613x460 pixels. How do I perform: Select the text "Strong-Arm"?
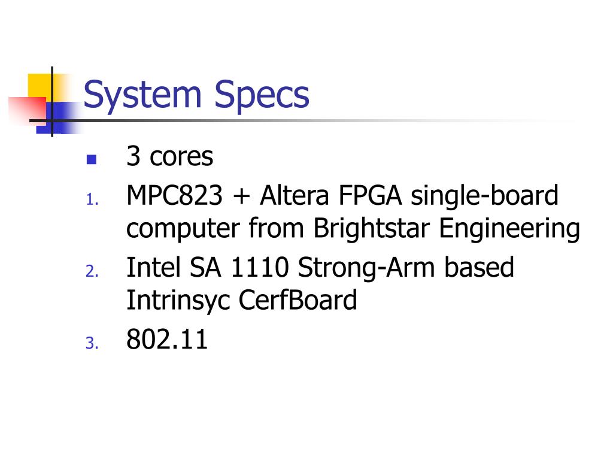coord(366,268)
